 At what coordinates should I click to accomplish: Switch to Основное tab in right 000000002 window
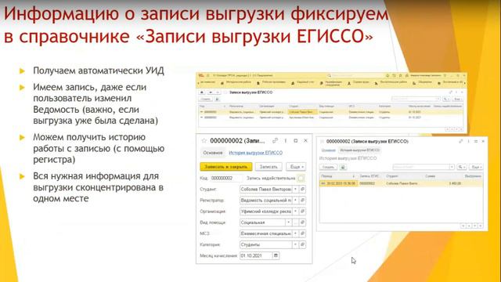pos(328,150)
